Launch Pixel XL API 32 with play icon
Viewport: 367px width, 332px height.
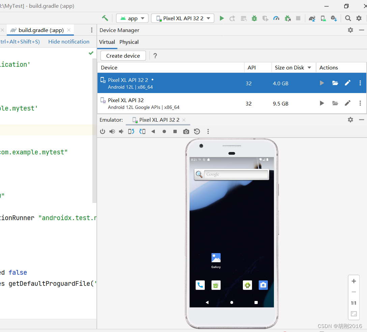click(x=322, y=103)
